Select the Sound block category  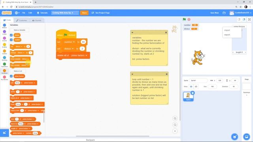[x=4, y=39]
